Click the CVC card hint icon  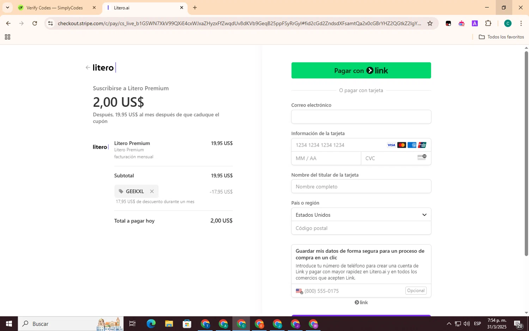point(422,157)
